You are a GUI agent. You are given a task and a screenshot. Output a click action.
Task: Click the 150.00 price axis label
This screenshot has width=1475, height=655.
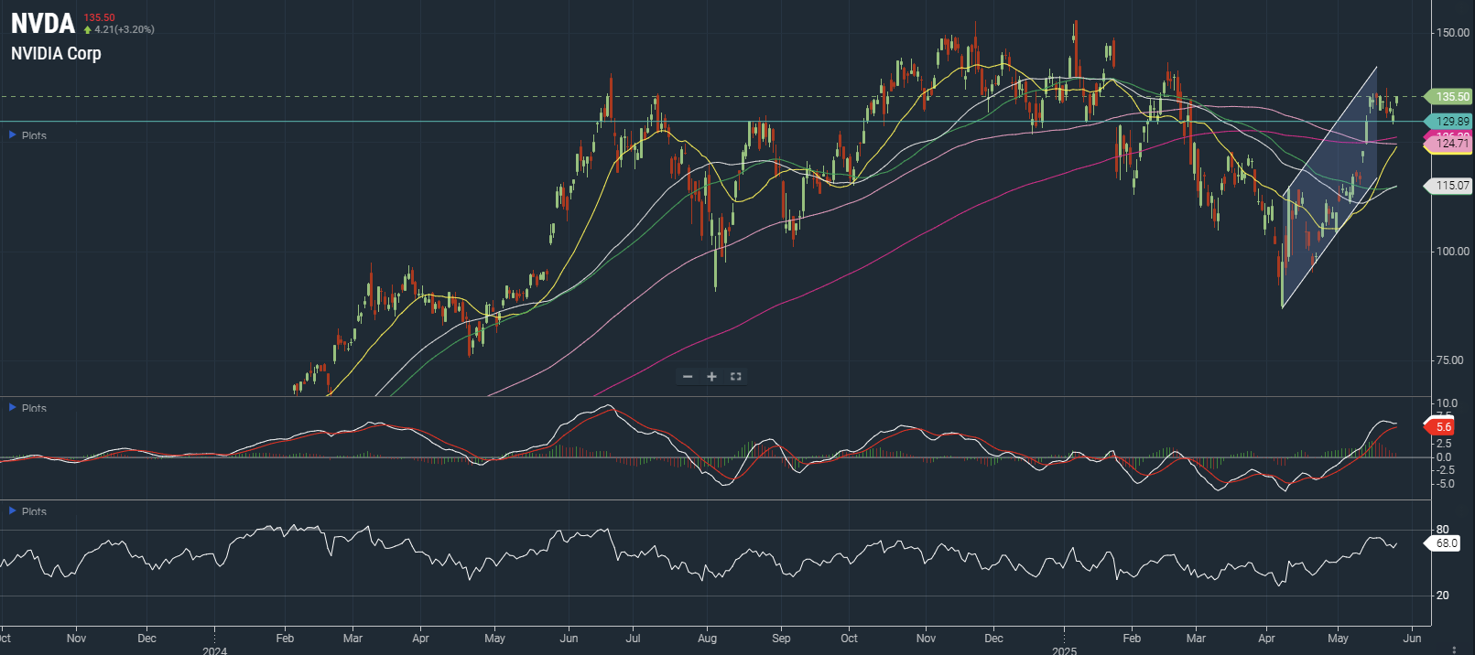[1453, 33]
